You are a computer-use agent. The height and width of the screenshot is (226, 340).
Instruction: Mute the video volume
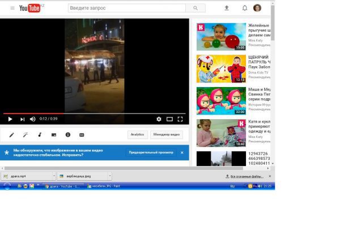[32, 119]
